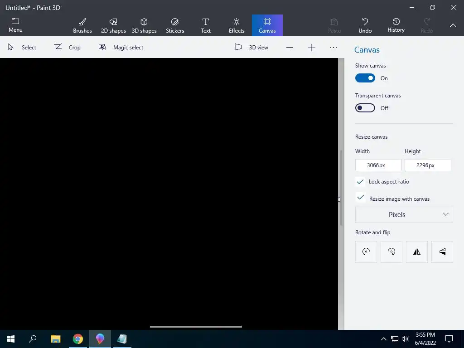Click the horizontal scrollbar below the canvas
This screenshot has height=348, width=464.
pyautogui.click(x=196, y=327)
